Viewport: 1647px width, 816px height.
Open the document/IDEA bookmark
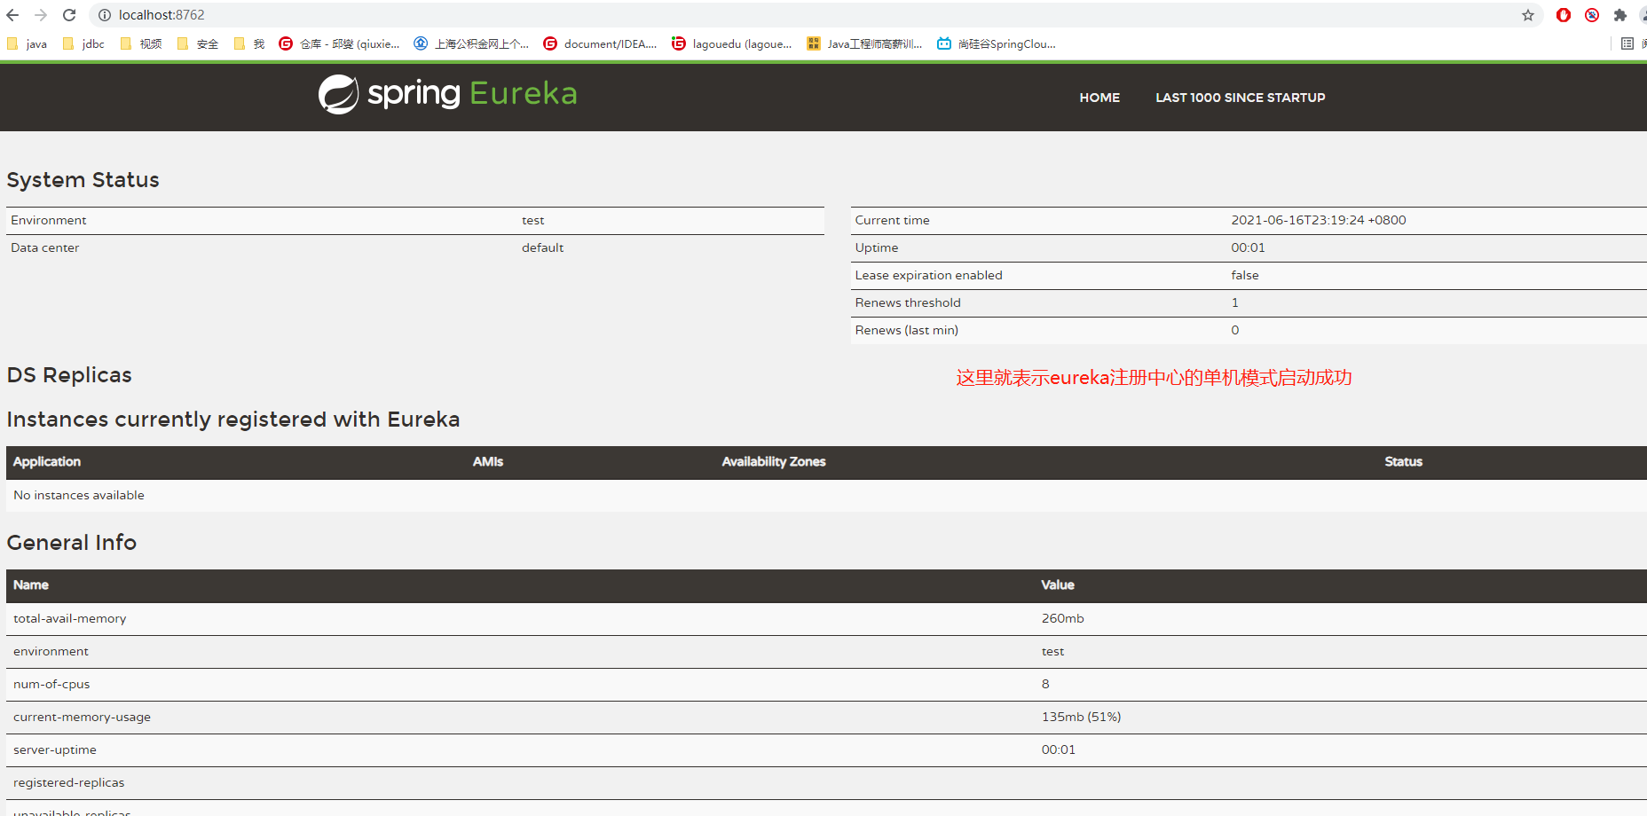tap(600, 43)
